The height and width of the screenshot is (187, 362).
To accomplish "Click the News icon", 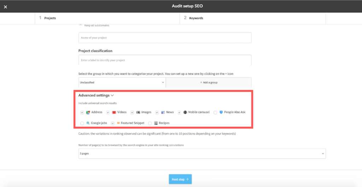I will pyautogui.click(x=163, y=113).
